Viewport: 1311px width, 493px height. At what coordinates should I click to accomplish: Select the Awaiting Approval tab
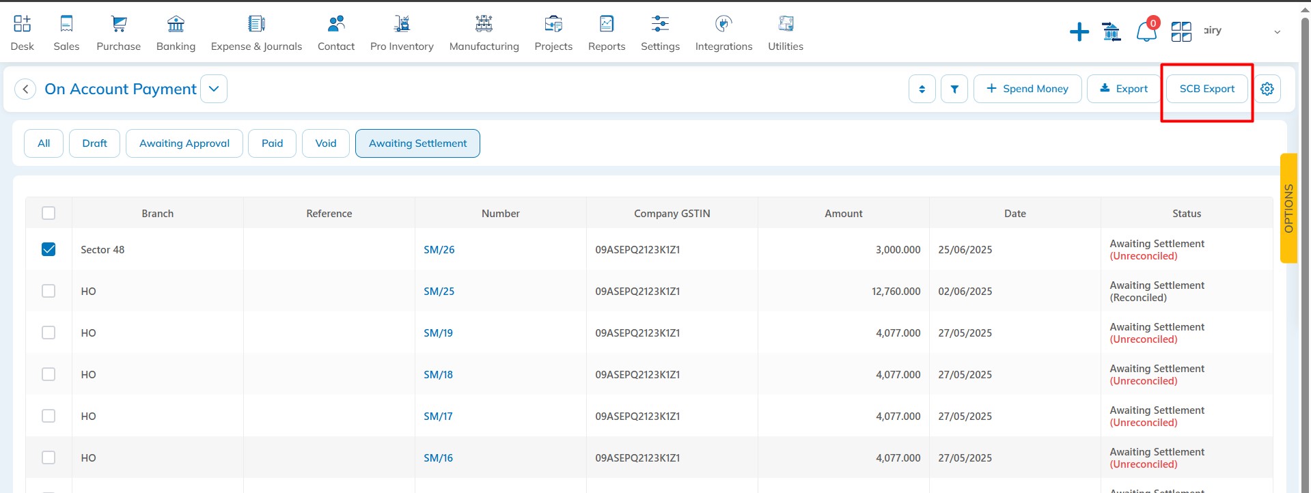(x=184, y=143)
